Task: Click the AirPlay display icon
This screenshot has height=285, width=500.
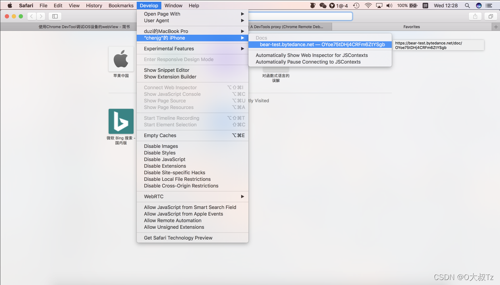Action: [379, 5]
